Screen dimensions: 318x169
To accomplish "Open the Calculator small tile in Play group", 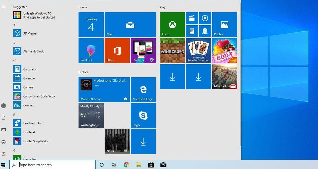I will (192, 31).
